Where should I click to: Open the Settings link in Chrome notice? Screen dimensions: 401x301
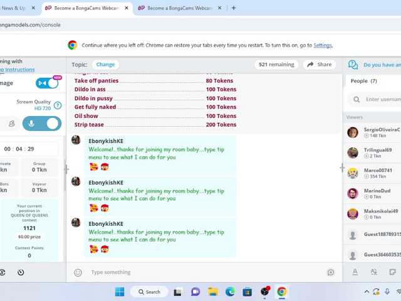[x=323, y=45]
